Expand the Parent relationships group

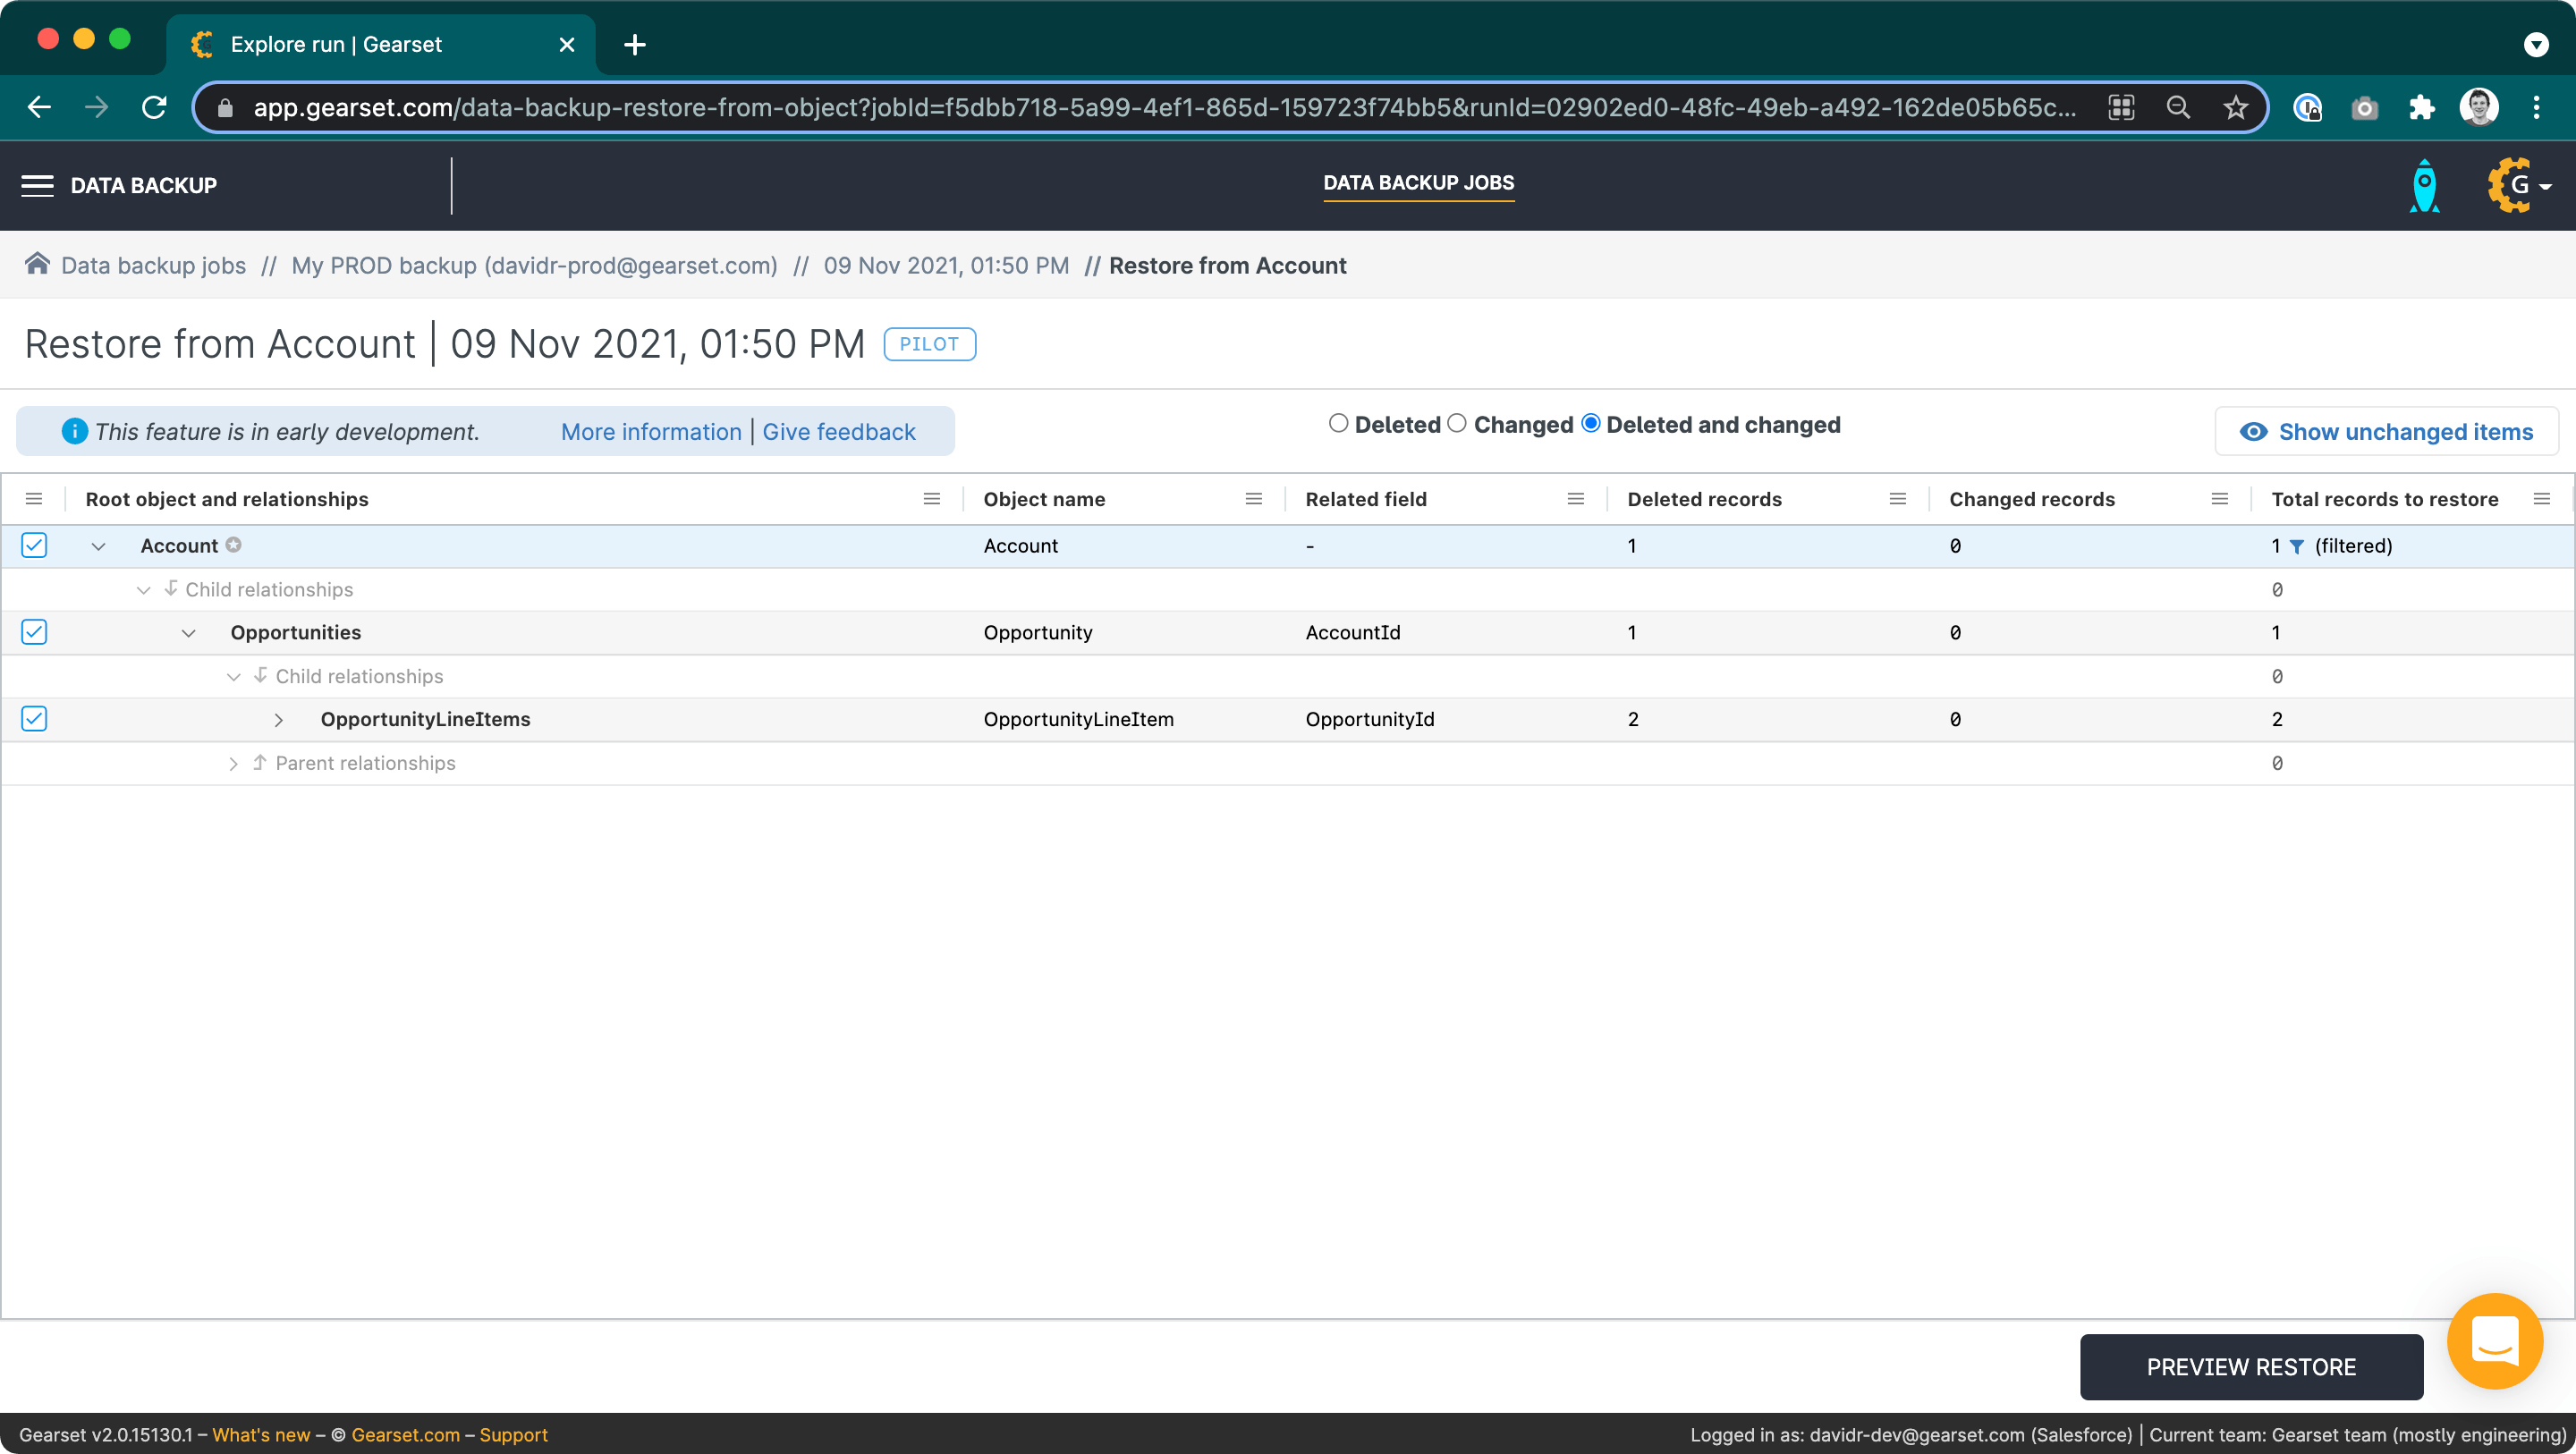coord(233,764)
